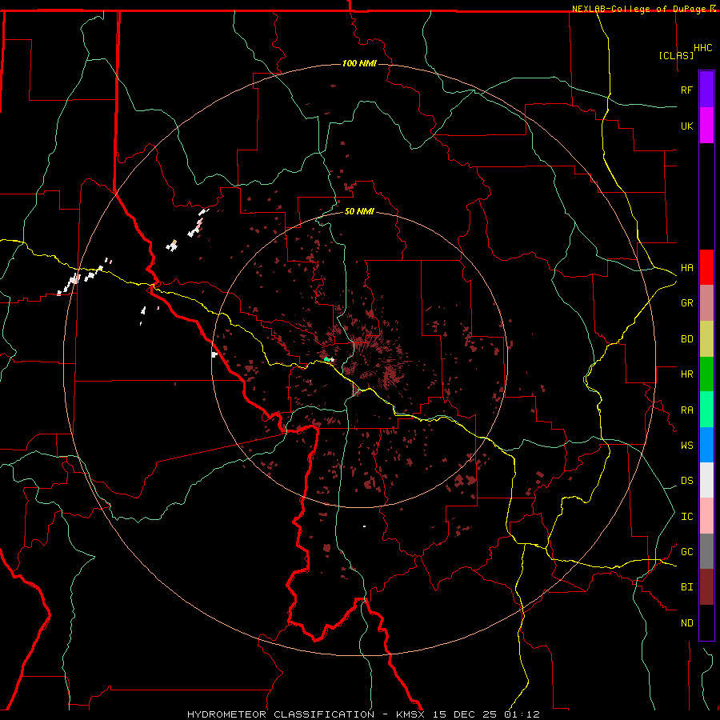This screenshot has height=720, width=720.
Task: Click the "01:12" timestamp text
Action: point(522,714)
